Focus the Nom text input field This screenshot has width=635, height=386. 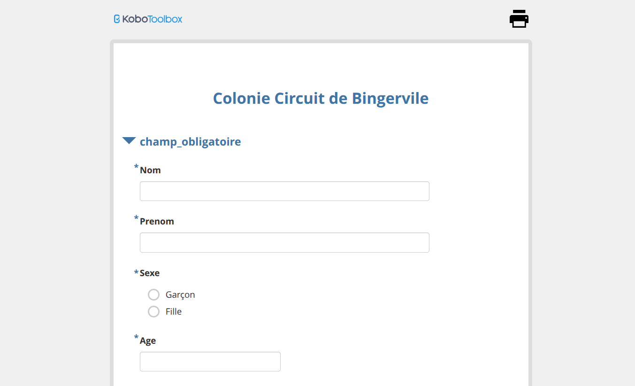pos(284,191)
